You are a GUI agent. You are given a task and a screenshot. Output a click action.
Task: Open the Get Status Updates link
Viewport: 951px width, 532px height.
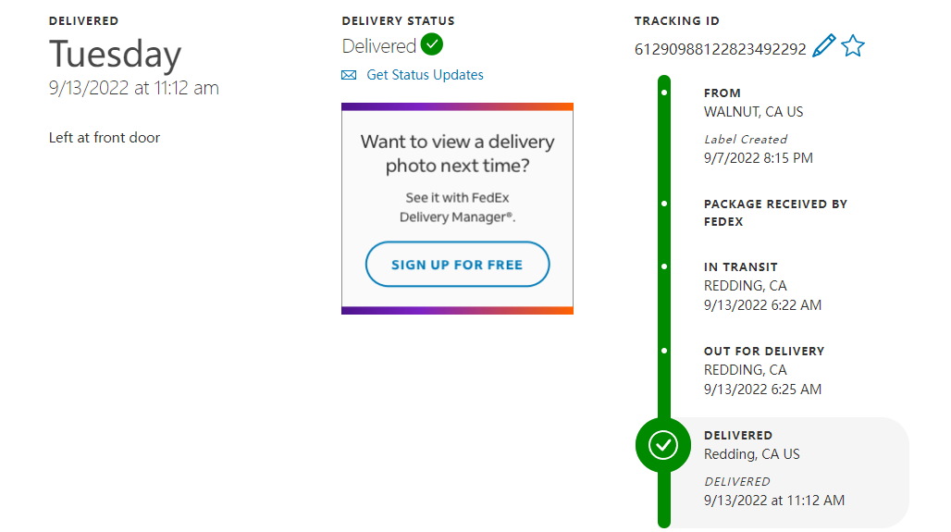(425, 75)
